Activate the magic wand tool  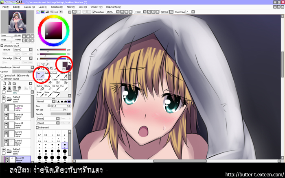[x=47, y=64]
